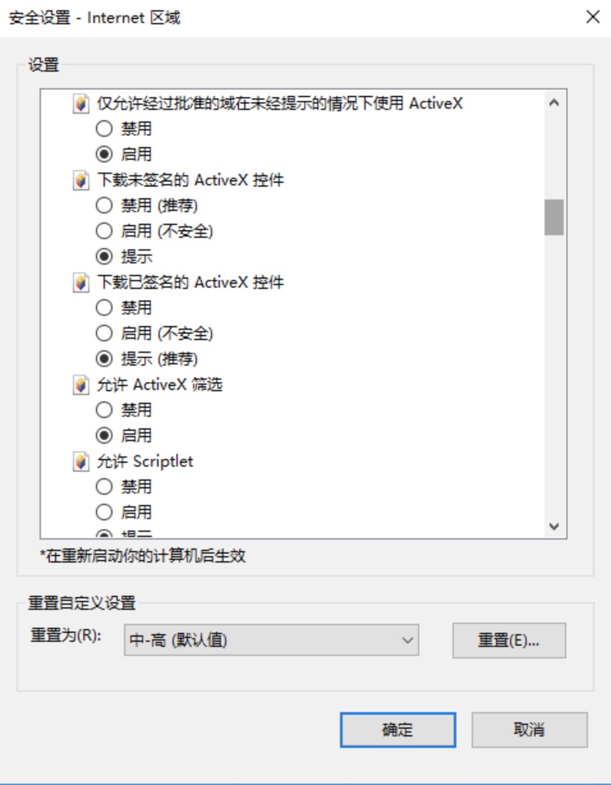The image size is (611, 785).
Task: Click the 重置(E)... button
Action: click(x=509, y=641)
